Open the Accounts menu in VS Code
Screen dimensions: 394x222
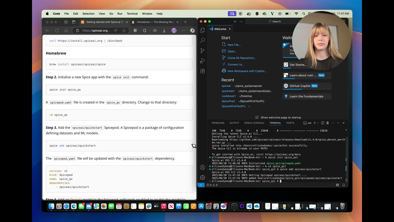(x=202, y=167)
